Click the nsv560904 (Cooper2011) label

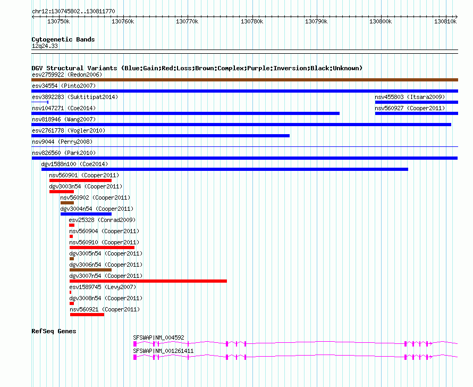[x=104, y=231]
